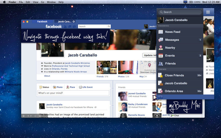Open Dannella Ocasio's profile link
The image size is (221, 138).
pyautogui.click(x=136, y=115)
